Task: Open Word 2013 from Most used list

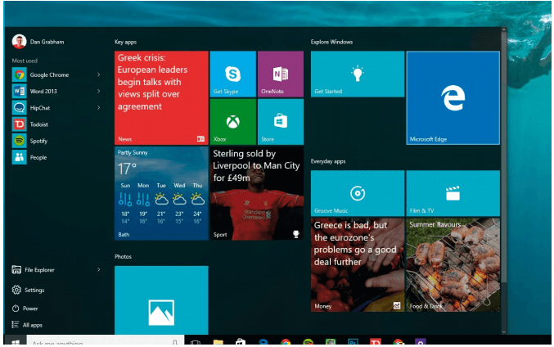Action: (56, 91)
